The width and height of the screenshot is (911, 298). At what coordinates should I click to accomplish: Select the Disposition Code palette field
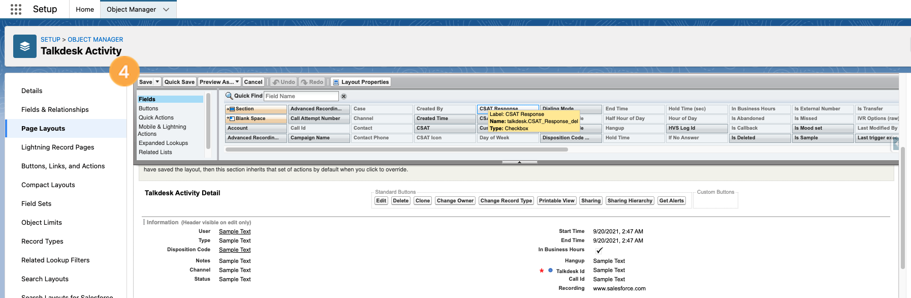(571, 138)
